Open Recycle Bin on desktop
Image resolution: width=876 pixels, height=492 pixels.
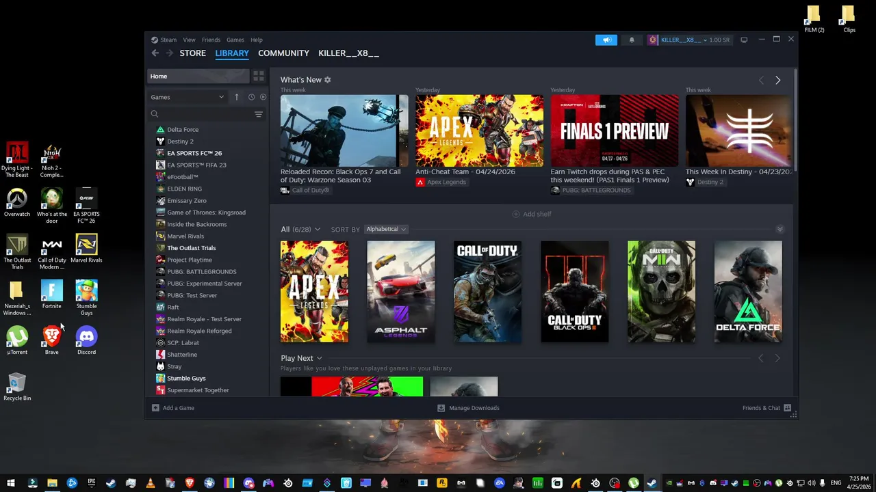(17, 386)
